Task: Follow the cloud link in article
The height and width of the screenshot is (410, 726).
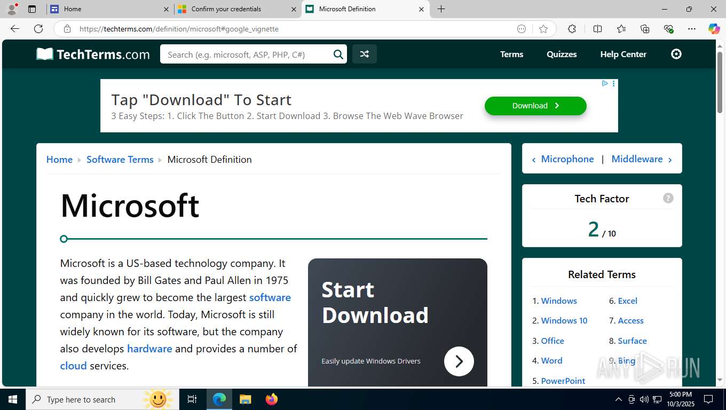Action: [73, 366]
